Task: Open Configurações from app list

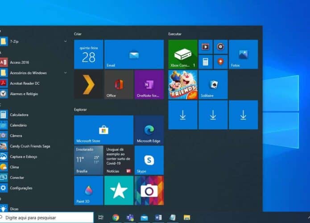Action: click(33, 188)
